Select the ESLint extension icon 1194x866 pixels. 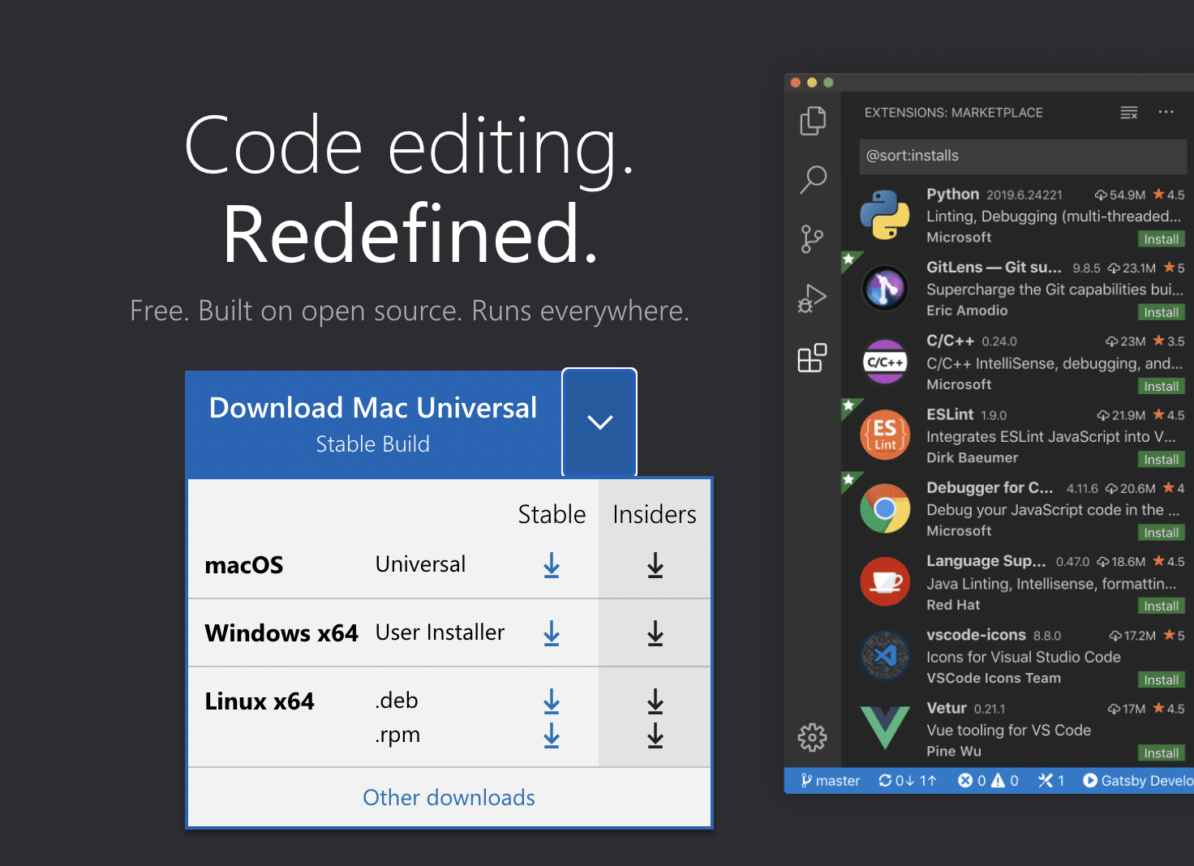click(x=885, y=435)
